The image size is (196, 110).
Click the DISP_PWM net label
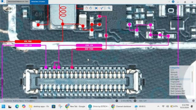[89, 49]
